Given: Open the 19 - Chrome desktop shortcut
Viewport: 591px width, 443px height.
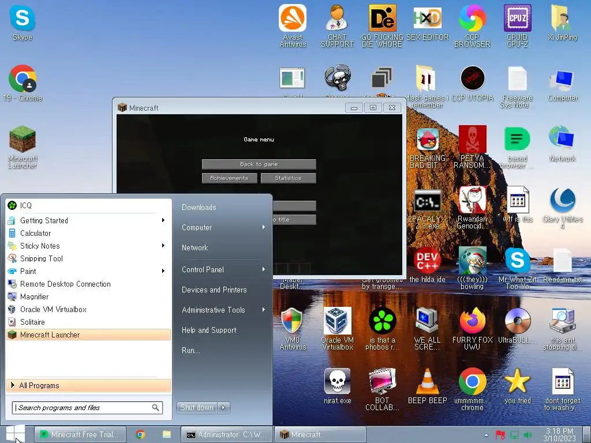Looking at the screenshot, I should pos(23,83).
